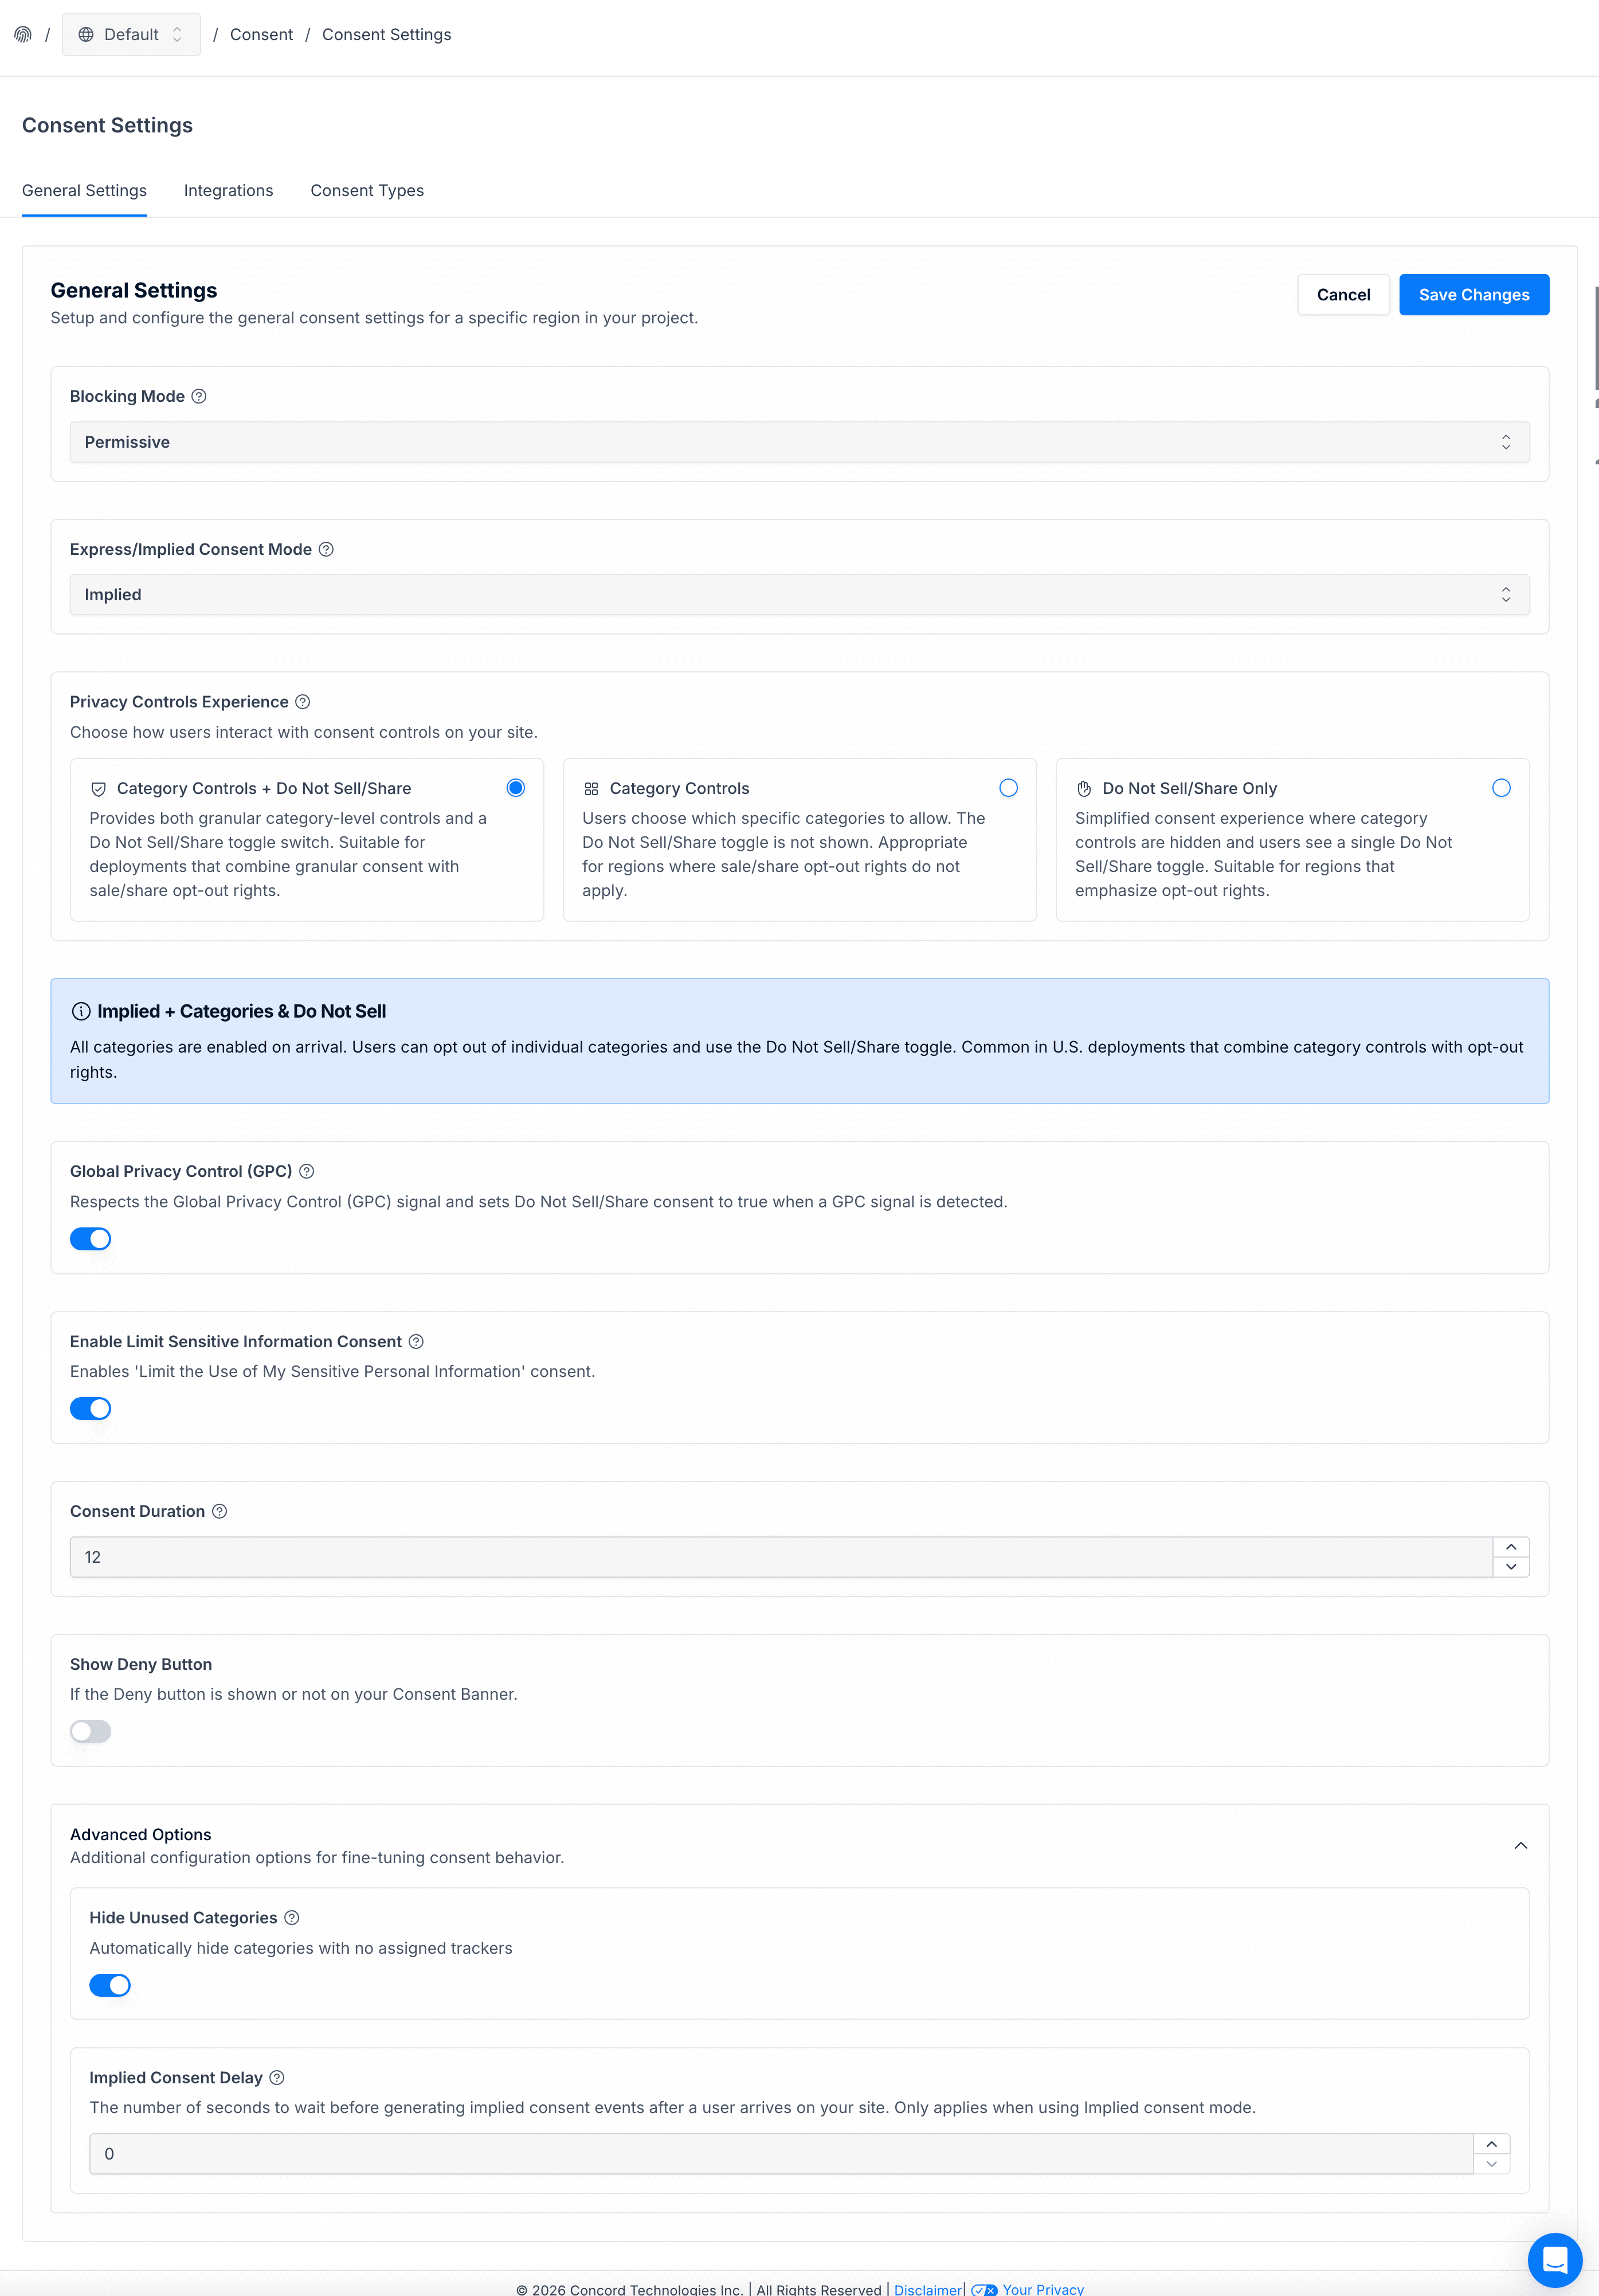Viewport: 1599px width, 2296px height.
Task: Open the chat support widget
Action: [1554, 2259]
